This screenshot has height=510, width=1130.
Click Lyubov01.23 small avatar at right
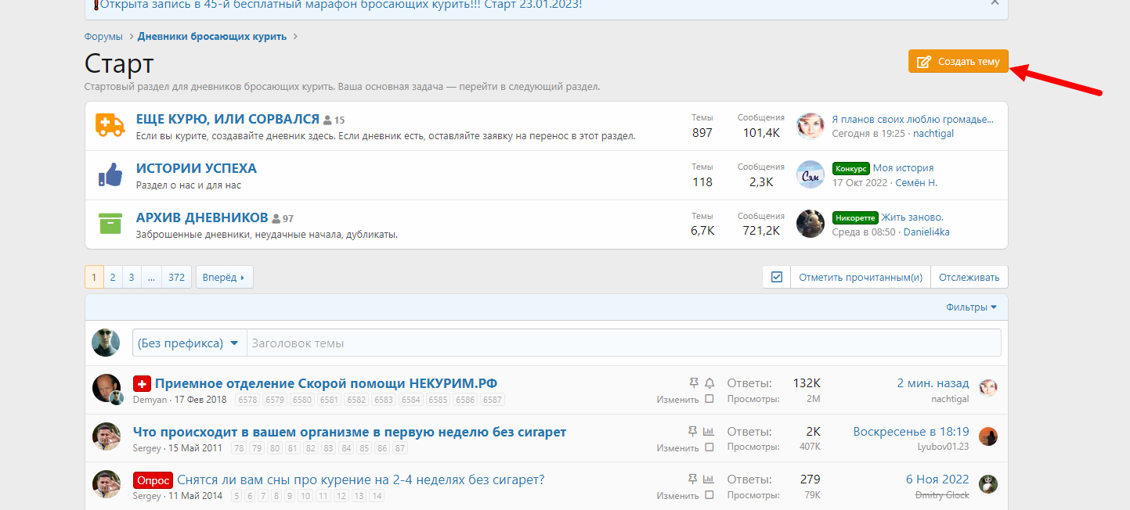coord(988,436)
